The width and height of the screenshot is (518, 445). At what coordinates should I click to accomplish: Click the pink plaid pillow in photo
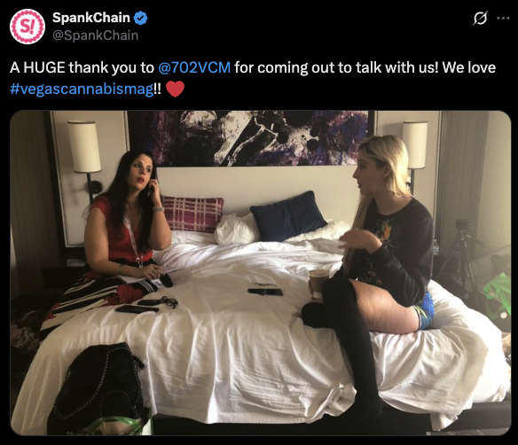[192, 214]
